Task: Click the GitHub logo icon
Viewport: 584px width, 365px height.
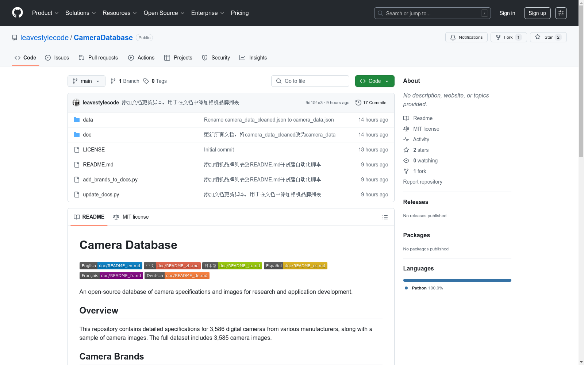Action: (18, 13)
